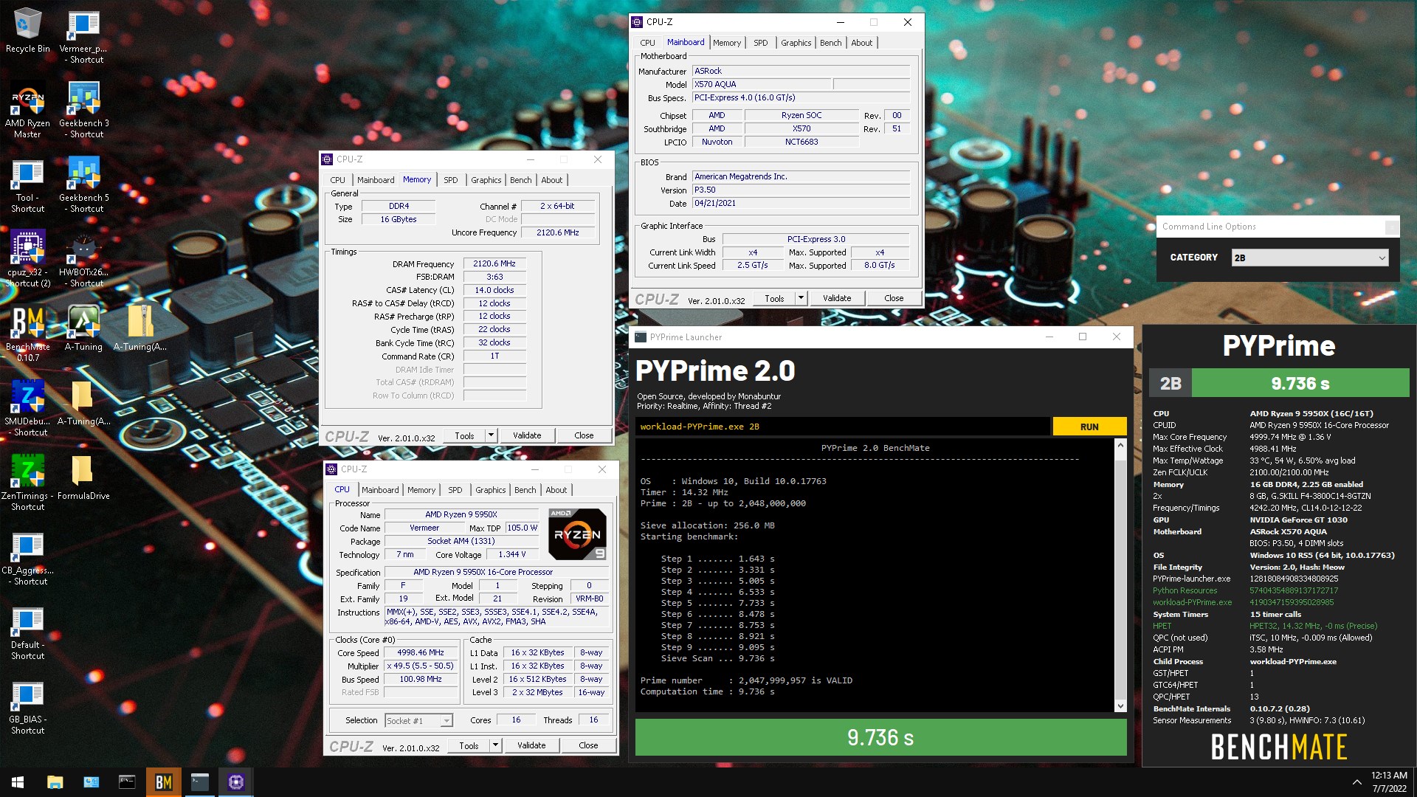The height and width of the screenshot is (797, 1417).
Task: Open the A-Tuning application icon
Action: tap(83, 328)
